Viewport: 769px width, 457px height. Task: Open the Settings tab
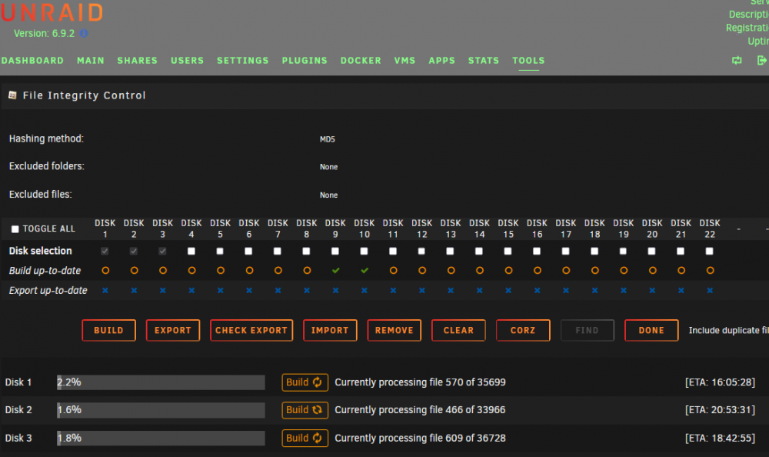click(x=243, y=60)
